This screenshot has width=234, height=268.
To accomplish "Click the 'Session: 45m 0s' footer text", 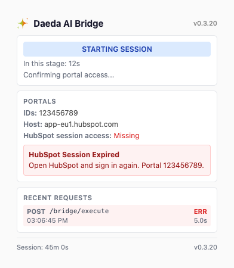I will (42, 247).
